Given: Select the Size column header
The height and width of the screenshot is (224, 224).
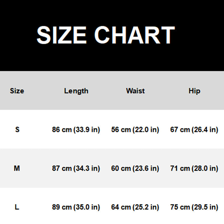Looking at the screenshot, I should pyautogui.click(x=17, y=91).
